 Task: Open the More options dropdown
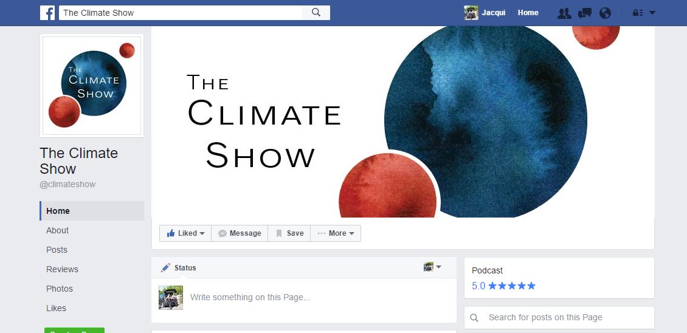click(x=336, y=233)
